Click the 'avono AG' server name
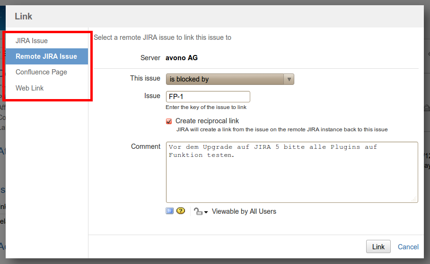The height and width of the screenshot is (264, 430). pos(182,58)
